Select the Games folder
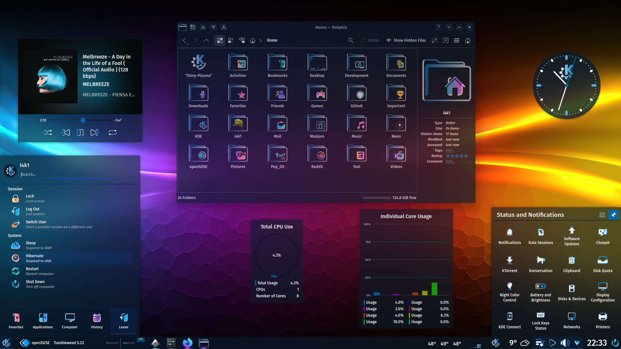 317,96
